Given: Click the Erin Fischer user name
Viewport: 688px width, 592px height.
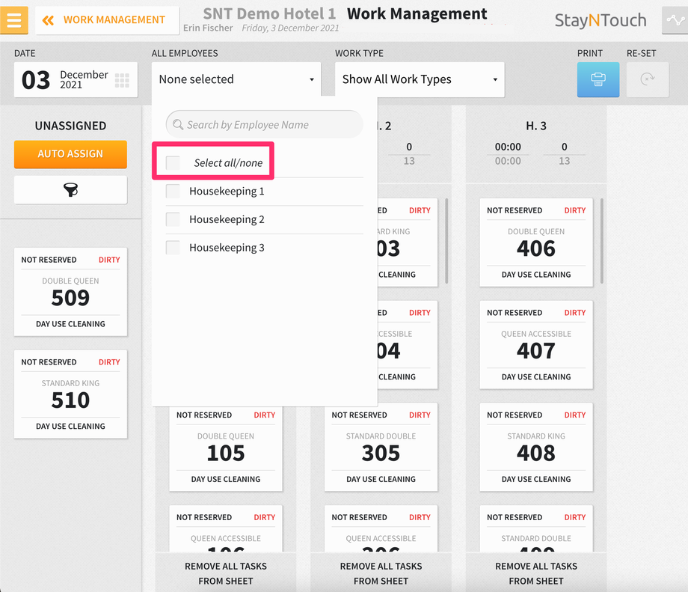Looking at the screenshot, I should click(208, 28).
